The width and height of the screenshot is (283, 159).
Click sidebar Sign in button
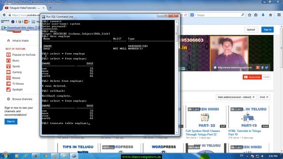11,121
